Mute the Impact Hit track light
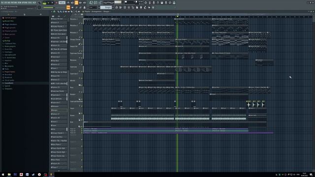This screenshot has height=177, width=315. [x=82, y=51]
